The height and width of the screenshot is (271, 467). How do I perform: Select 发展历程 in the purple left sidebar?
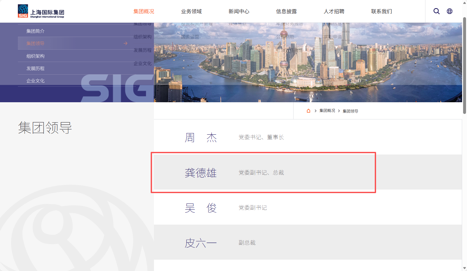(x=35, y=68)
